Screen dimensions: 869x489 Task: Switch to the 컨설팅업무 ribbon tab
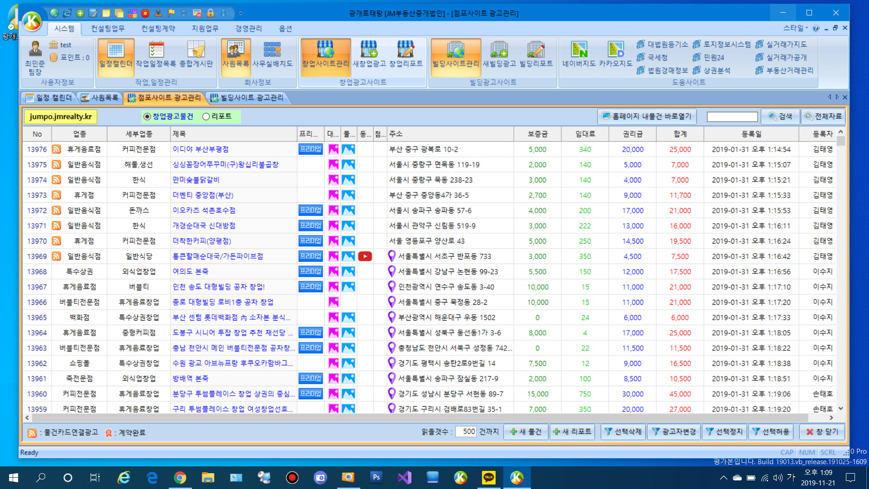point(107,29)
